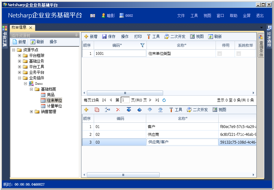This screenshot has width=274, height=190.
Task: Go to the previous page of records
Action: (x=110, y=100)
